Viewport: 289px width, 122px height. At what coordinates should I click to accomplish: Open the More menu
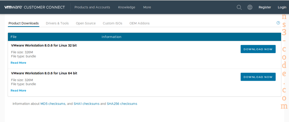[x=147, y=7]
